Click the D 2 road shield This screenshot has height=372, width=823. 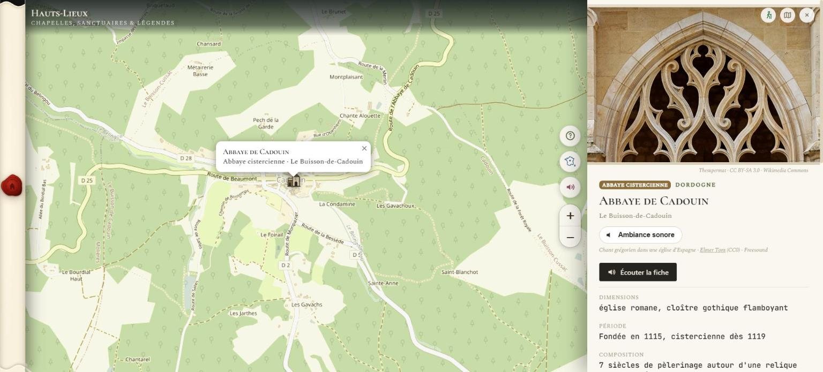click(285, 265)
